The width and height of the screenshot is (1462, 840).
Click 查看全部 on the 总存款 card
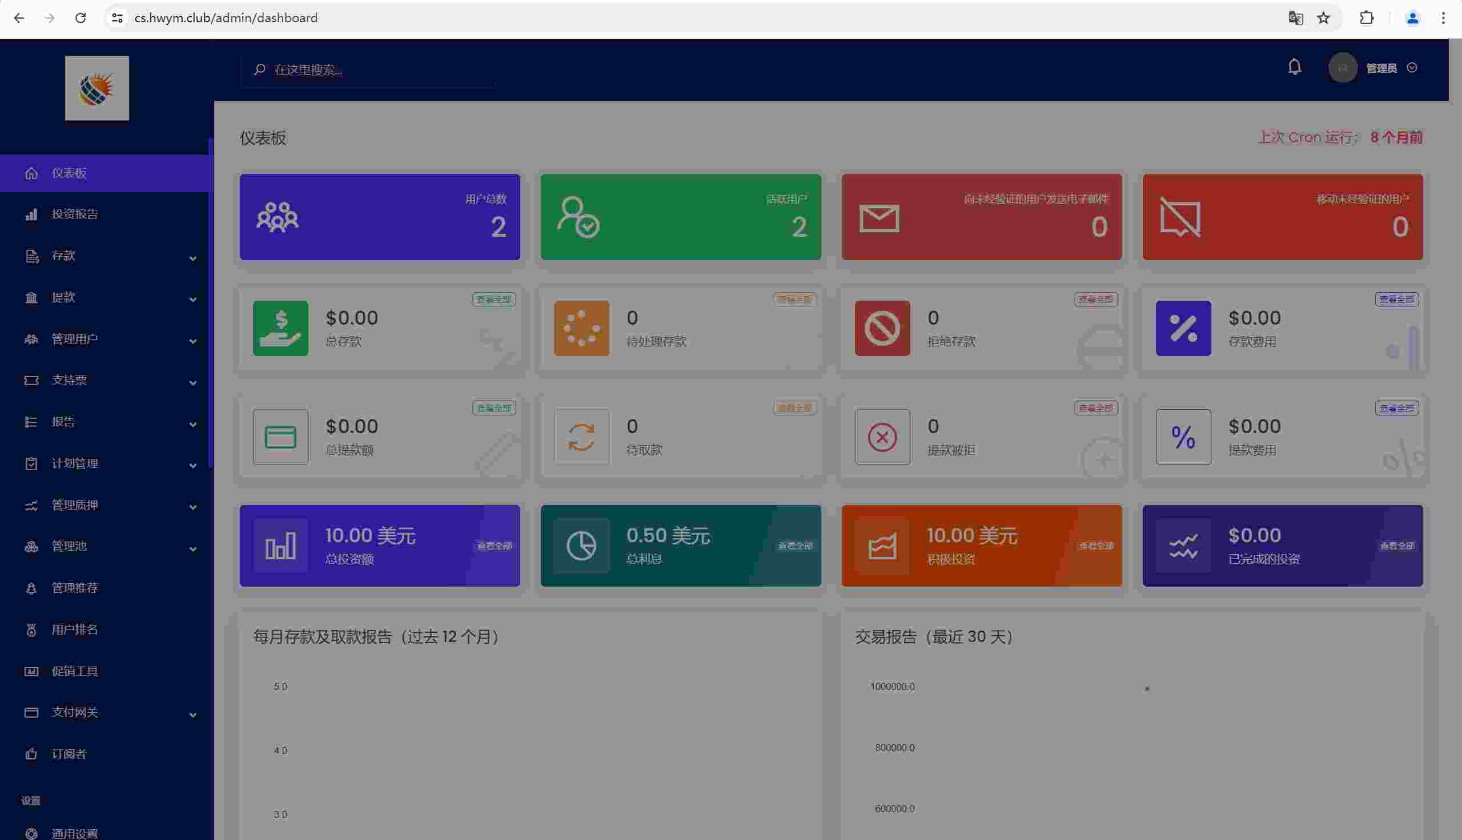point(493,300)
